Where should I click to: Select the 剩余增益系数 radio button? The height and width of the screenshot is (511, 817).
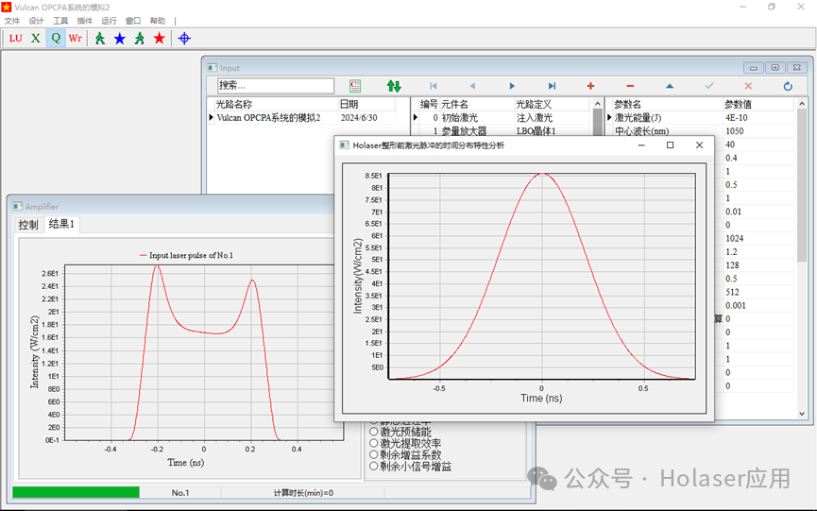pos(374,454)
